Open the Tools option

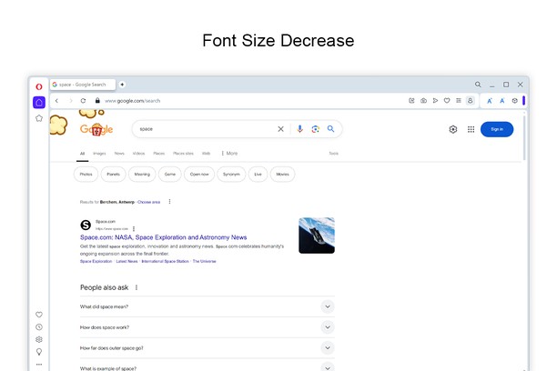click(x=333, y=154)
